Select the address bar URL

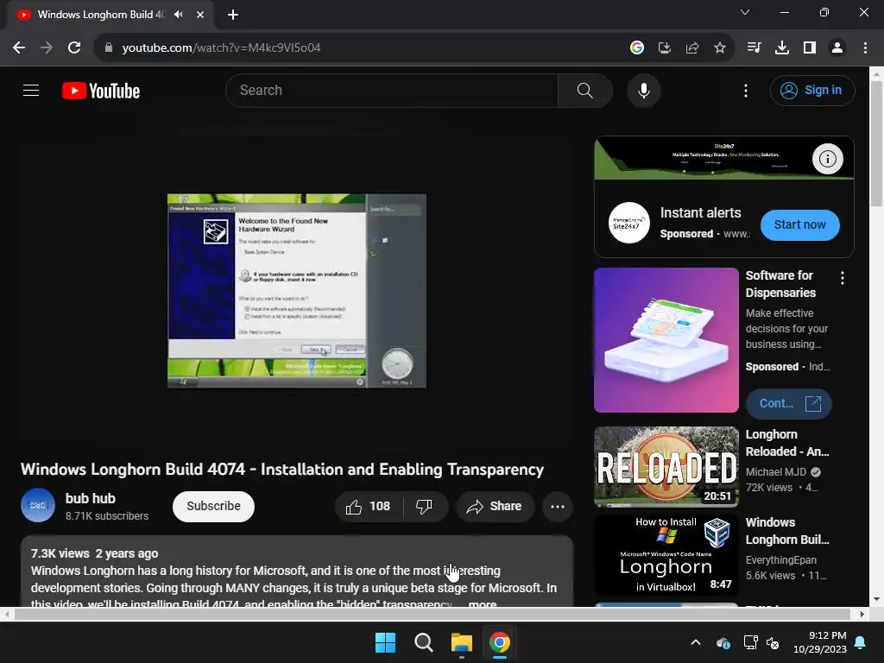coord(221,48)
